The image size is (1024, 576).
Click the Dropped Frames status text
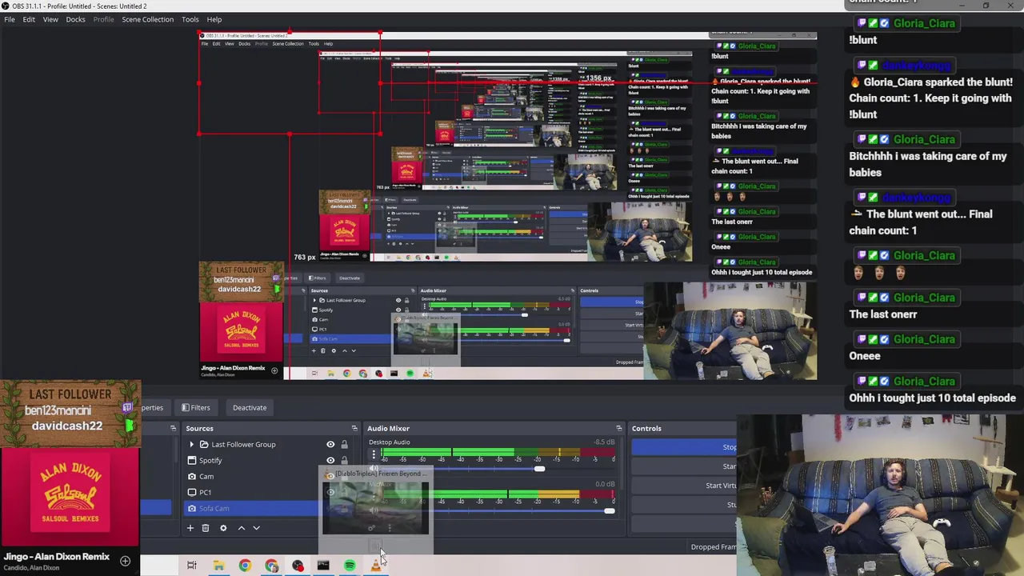point(714,546)
